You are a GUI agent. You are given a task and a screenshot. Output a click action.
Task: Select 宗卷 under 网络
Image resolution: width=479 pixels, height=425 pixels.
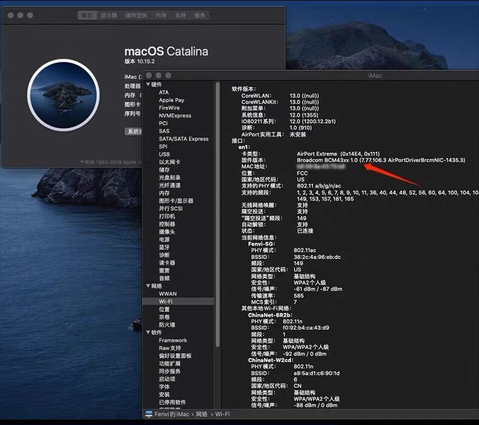164,317
